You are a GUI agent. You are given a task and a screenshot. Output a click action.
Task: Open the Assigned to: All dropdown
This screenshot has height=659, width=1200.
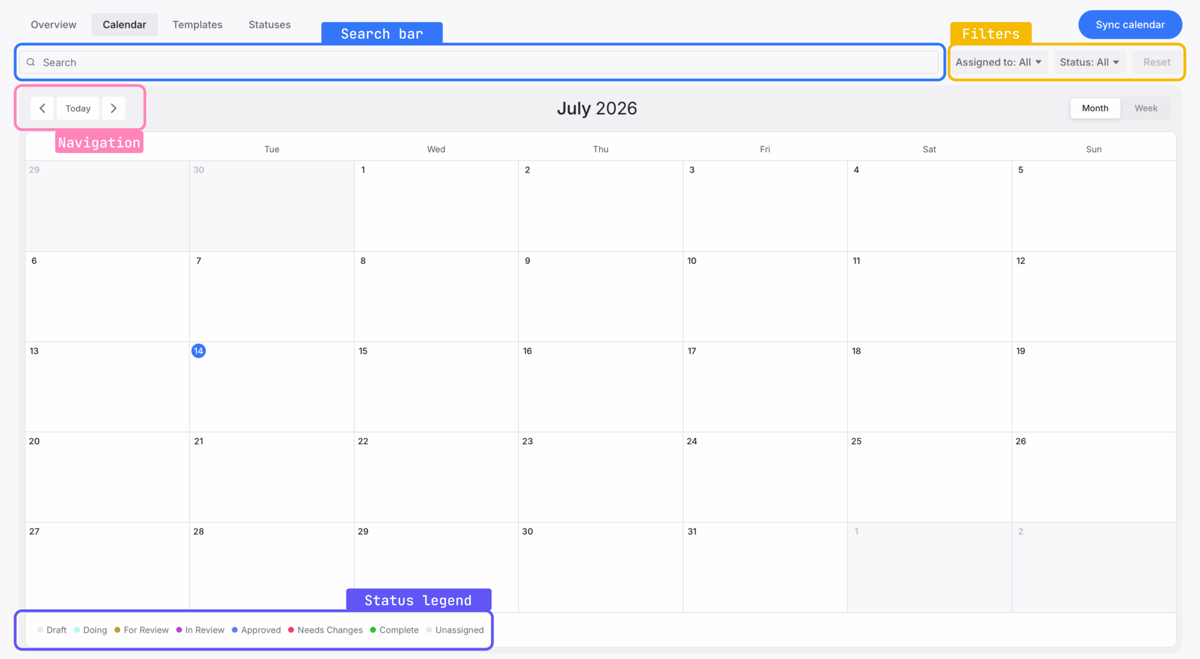(x=999, y=62)
